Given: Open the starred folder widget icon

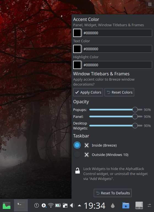Looking at the screenshot, I should 126,205.
